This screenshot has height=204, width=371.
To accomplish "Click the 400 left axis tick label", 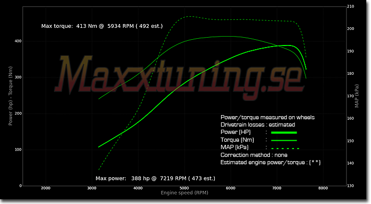I will click(x=18, y=41).
